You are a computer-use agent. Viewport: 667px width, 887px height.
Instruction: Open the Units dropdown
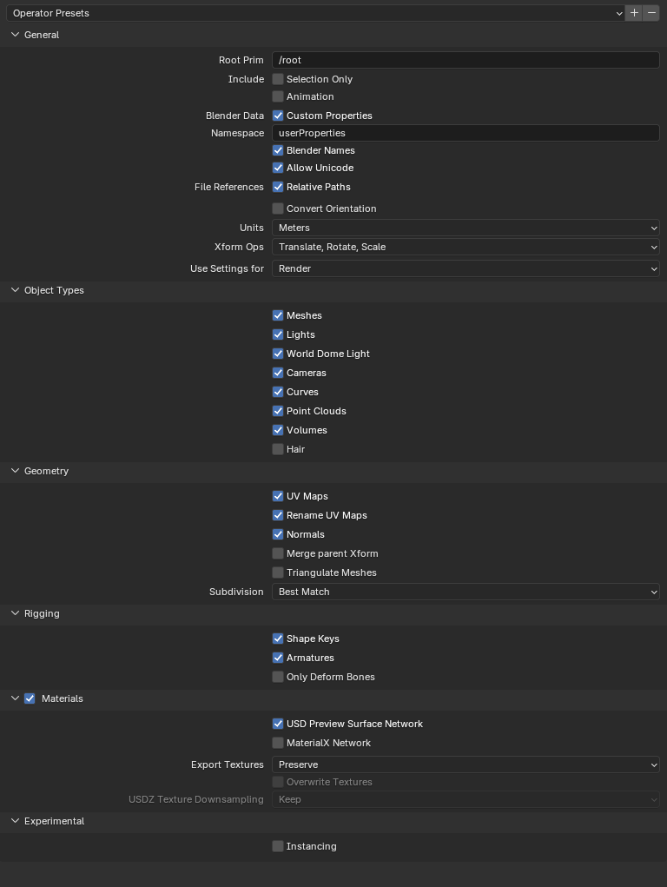[x=466, y=228]
